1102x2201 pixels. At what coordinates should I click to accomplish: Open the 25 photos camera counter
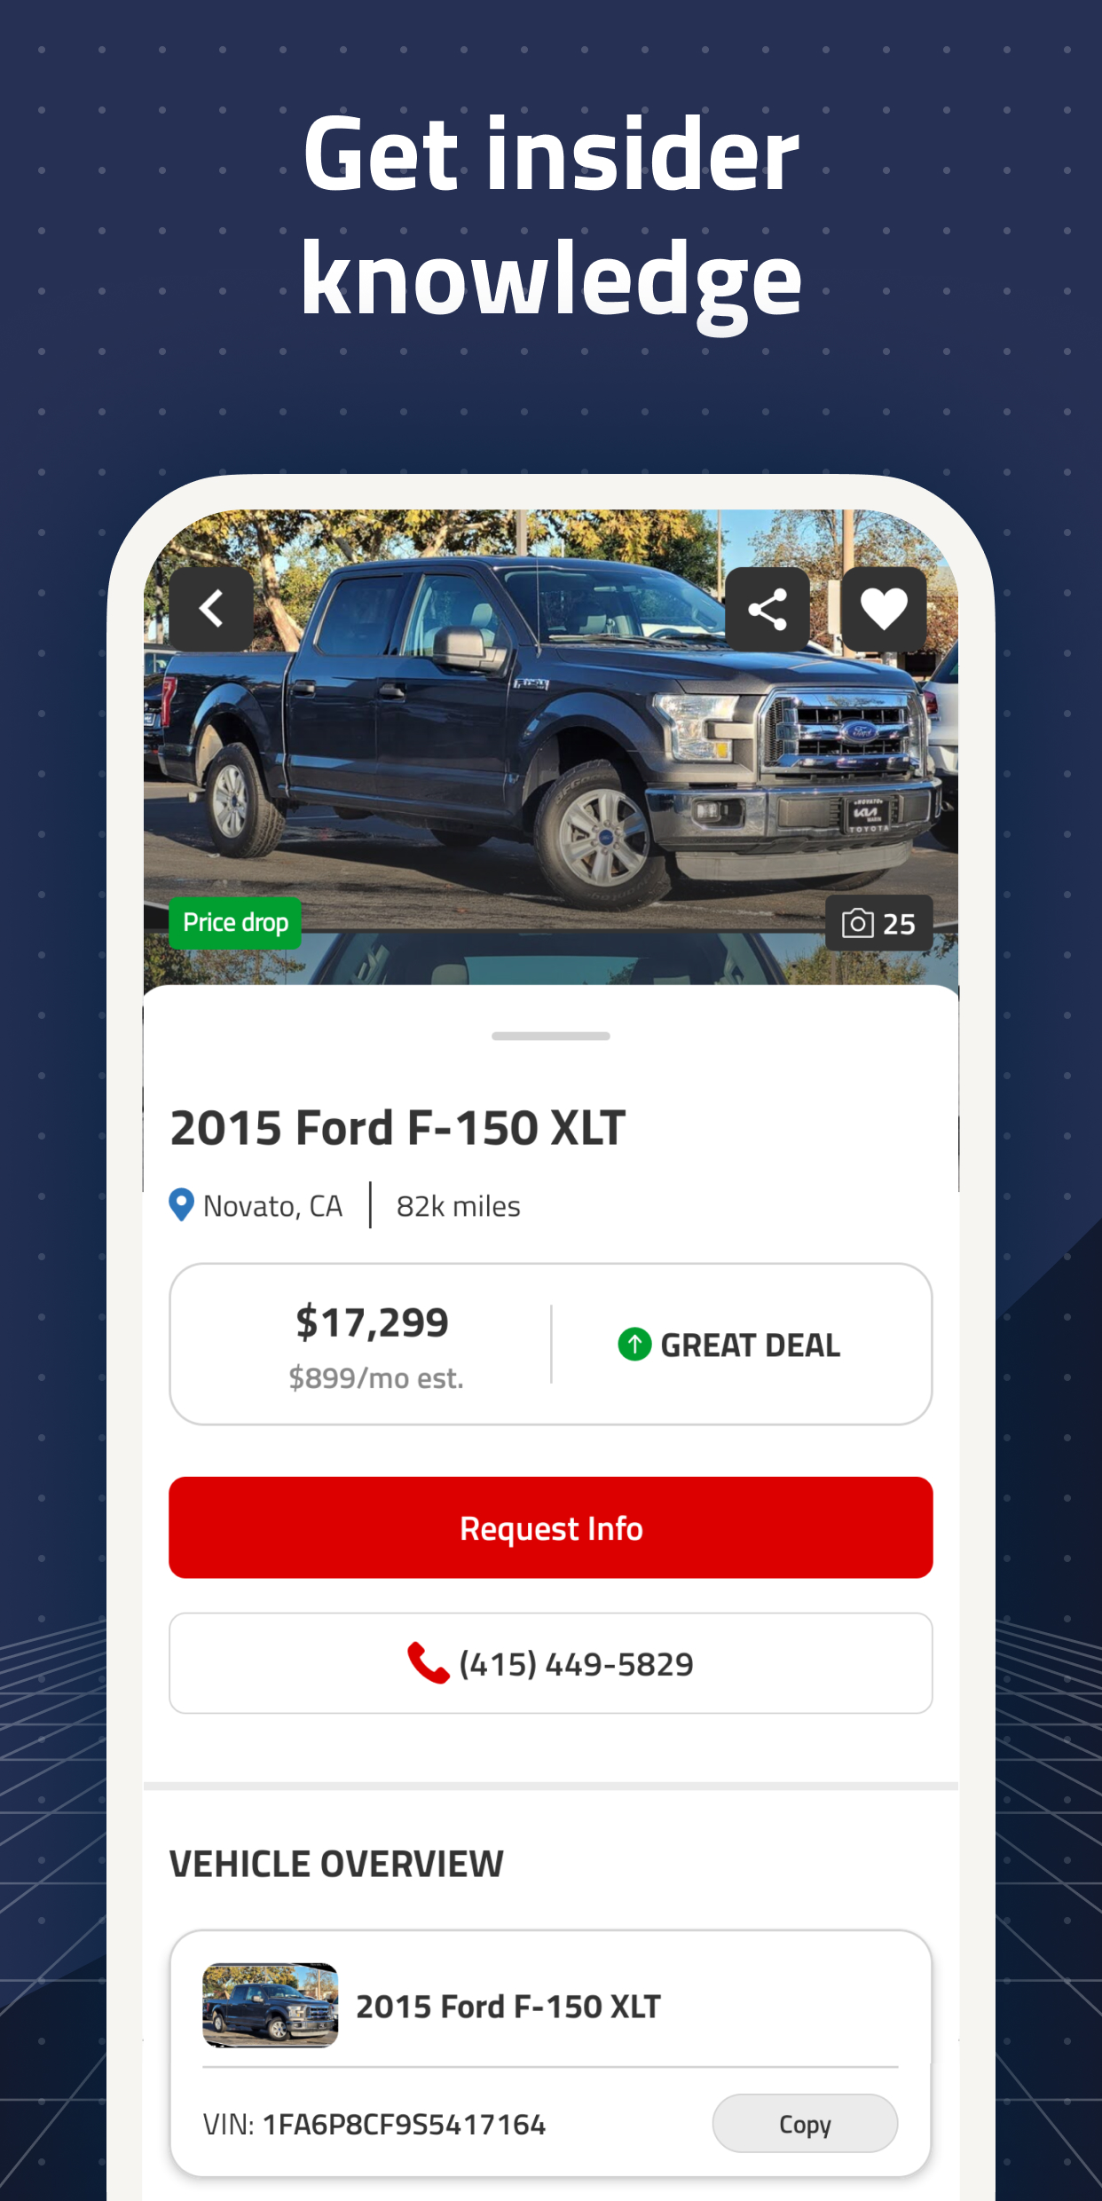pyautogui.click(x=878, y=924)
